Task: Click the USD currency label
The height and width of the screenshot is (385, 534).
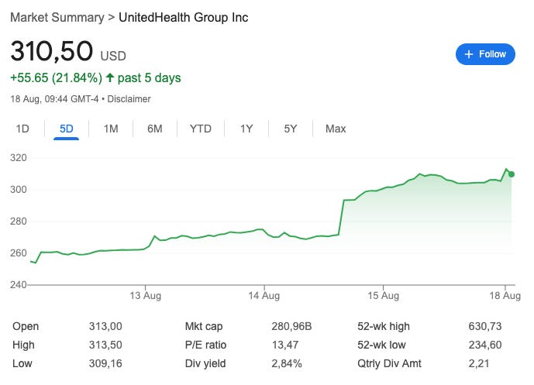Action: [x=113, y=56]
